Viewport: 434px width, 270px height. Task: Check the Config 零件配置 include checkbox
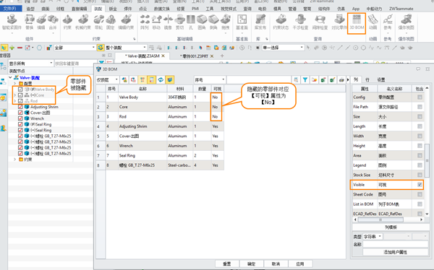pyautogui.click(x=420, y=97)
